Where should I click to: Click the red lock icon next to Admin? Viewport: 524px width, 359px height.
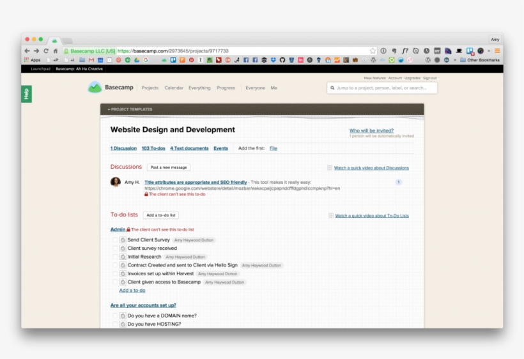128,229
